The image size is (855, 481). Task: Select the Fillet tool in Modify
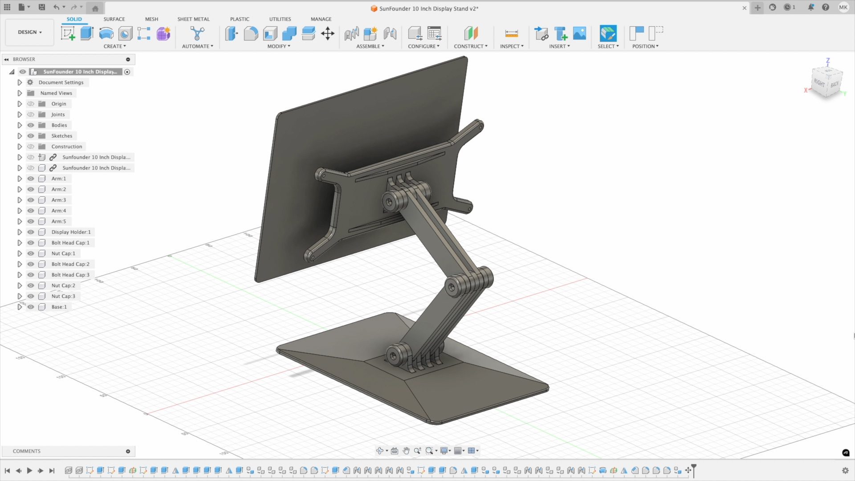pyautogui.click(x=251, y=33)
